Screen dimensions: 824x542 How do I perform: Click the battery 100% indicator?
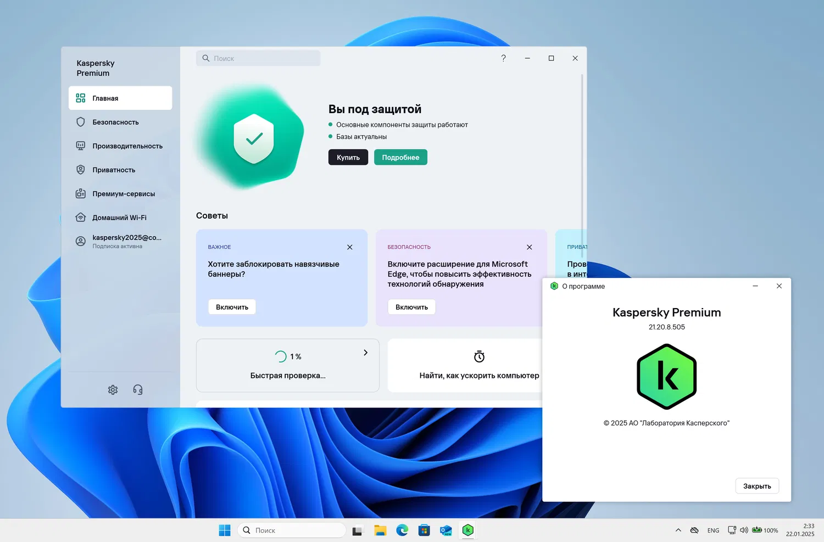pos(765,530)
